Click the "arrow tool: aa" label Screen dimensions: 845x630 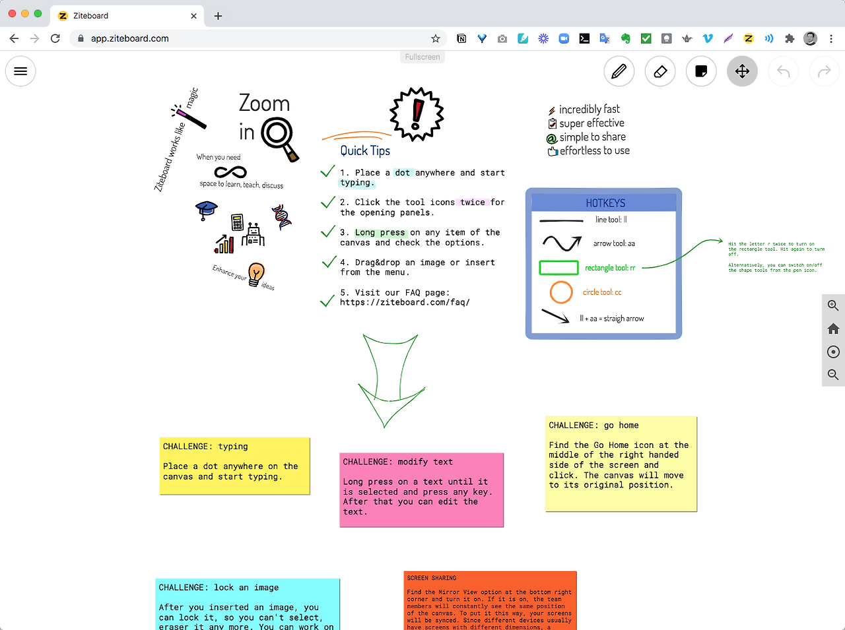[614, 243]
